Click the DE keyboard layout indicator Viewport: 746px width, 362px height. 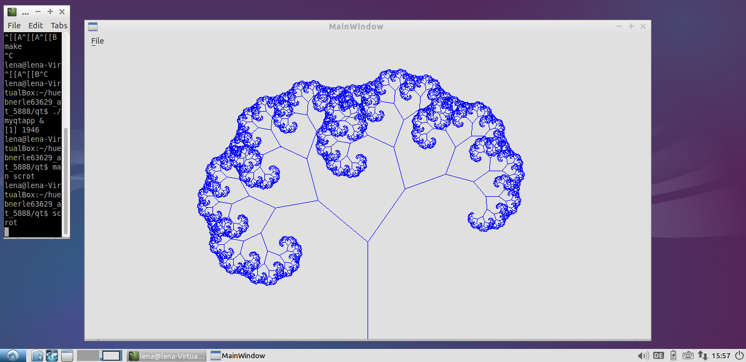click(x=659, y=356)
